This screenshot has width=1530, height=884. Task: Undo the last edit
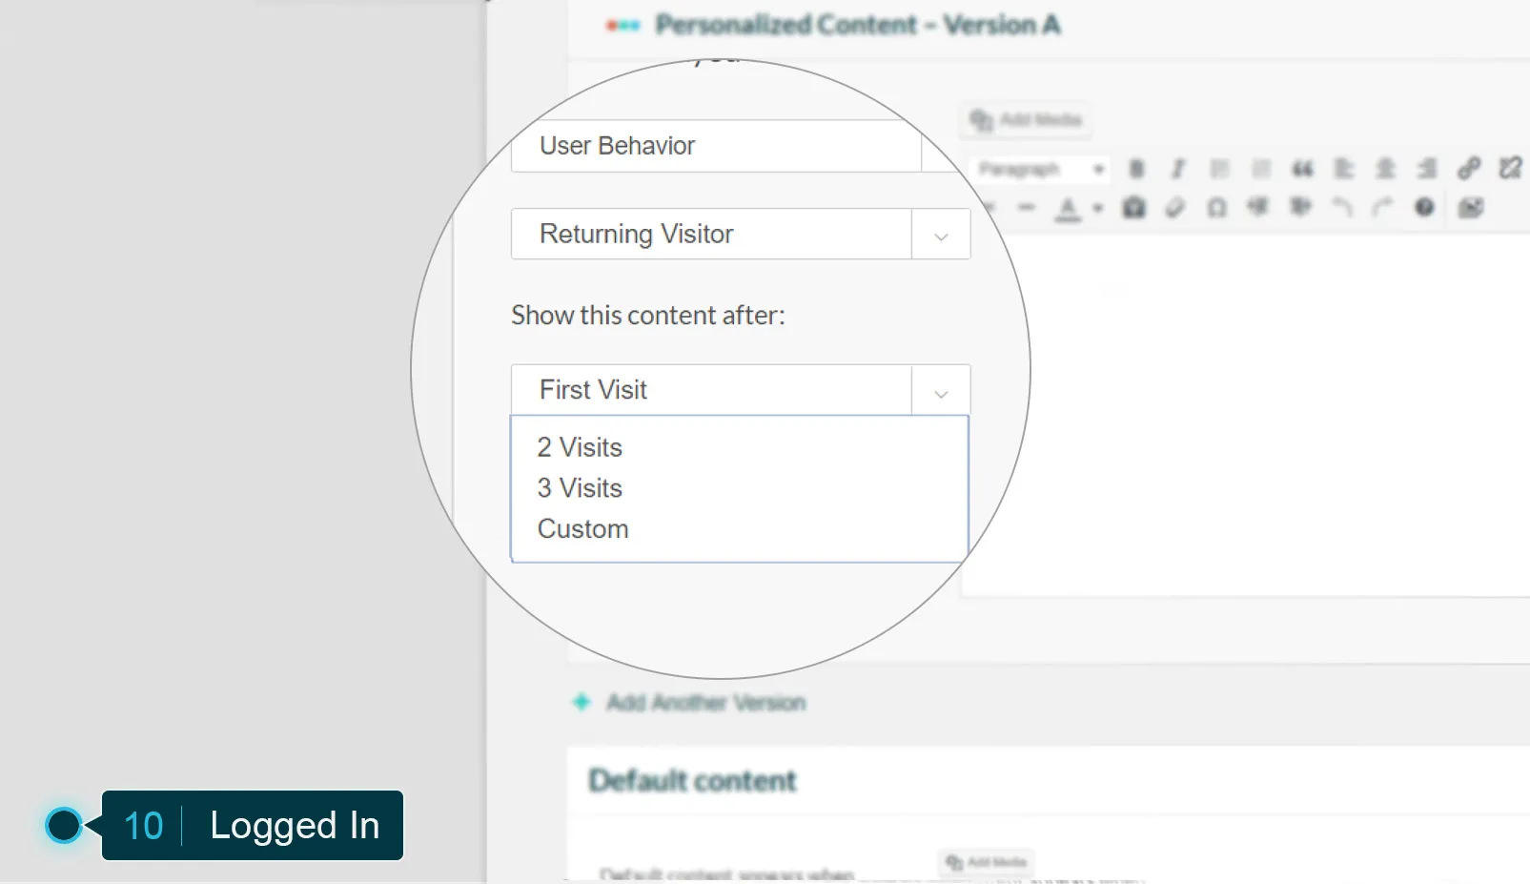pyautogui.click(x=1340, y=207)
